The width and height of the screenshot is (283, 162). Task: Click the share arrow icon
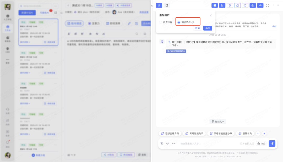tap(260, 5)
